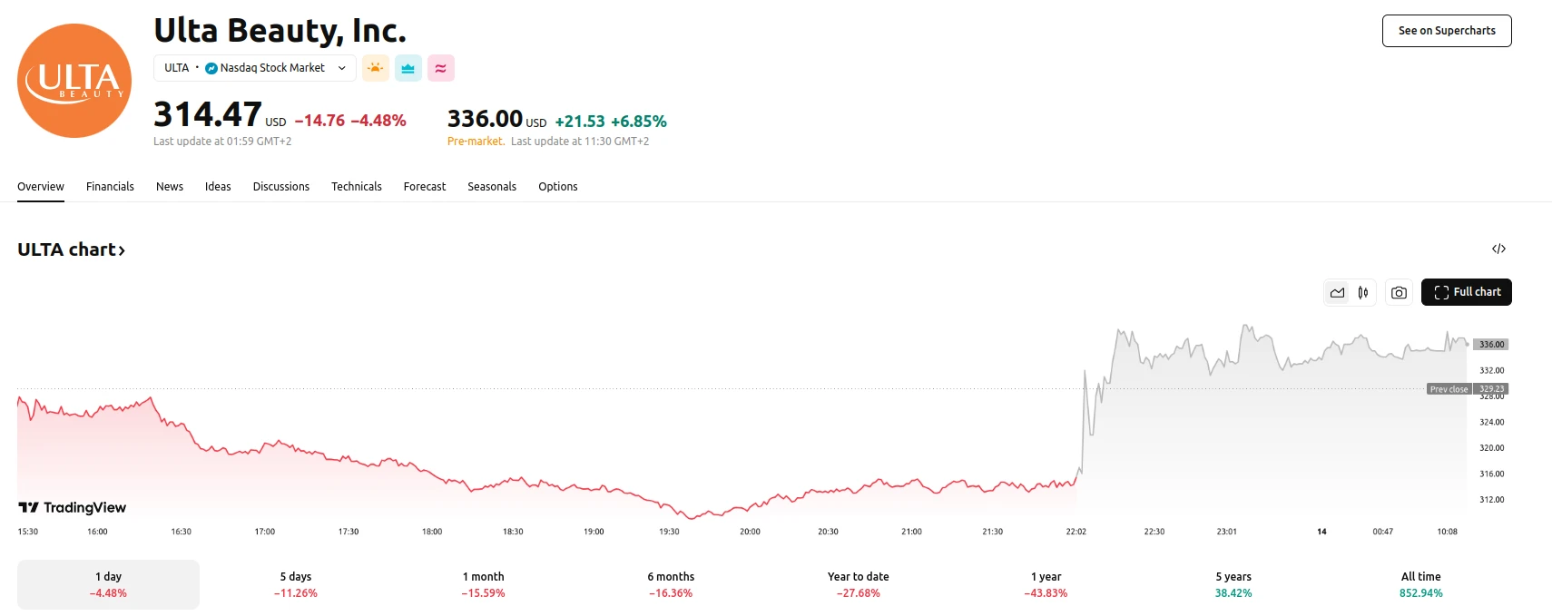
Task: Click the 336.00 price label on axis
Action: click(x=1491, y=345)
